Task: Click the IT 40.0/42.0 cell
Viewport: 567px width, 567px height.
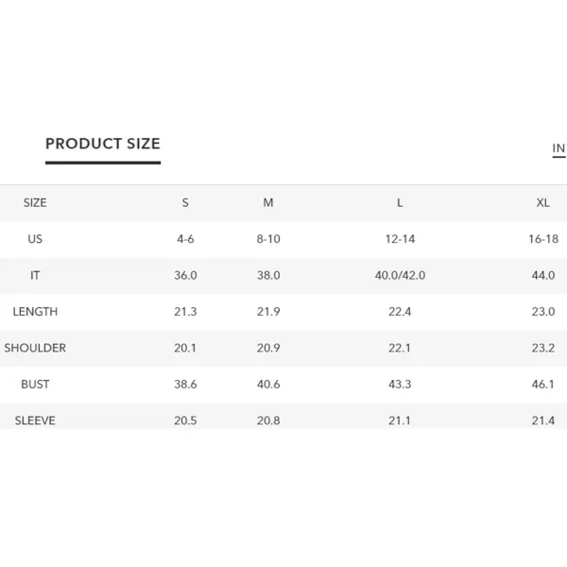Action: (400, 275)
